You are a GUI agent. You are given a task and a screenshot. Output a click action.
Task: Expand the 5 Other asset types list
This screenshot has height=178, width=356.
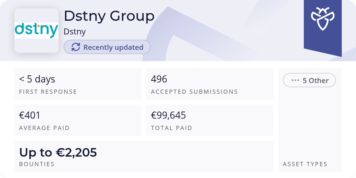tap(309, 80)
